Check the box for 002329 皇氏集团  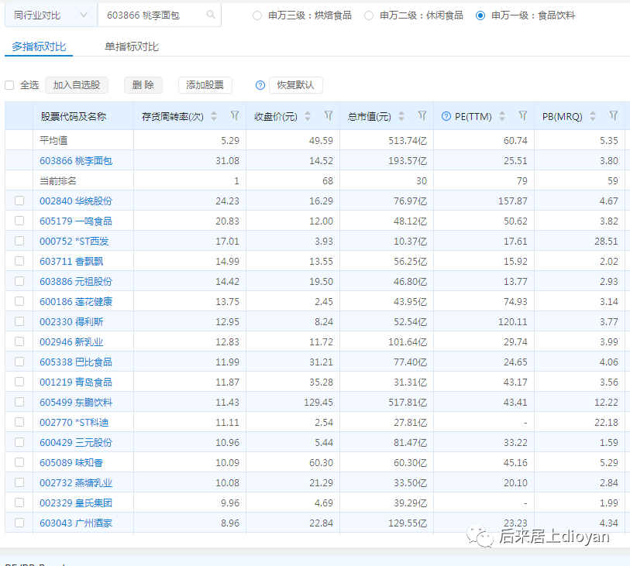coord(19,503)
